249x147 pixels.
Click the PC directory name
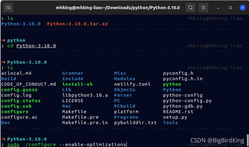point(117,101)
